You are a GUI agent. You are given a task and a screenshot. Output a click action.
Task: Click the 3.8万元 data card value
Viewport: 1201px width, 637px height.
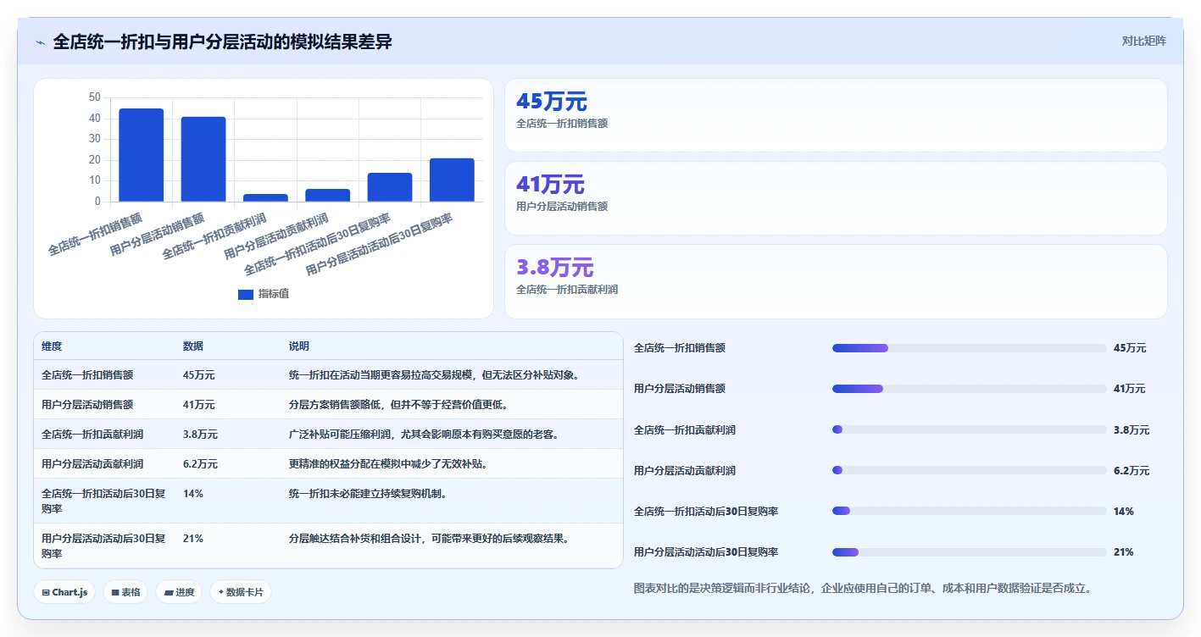tap(555, 268)
